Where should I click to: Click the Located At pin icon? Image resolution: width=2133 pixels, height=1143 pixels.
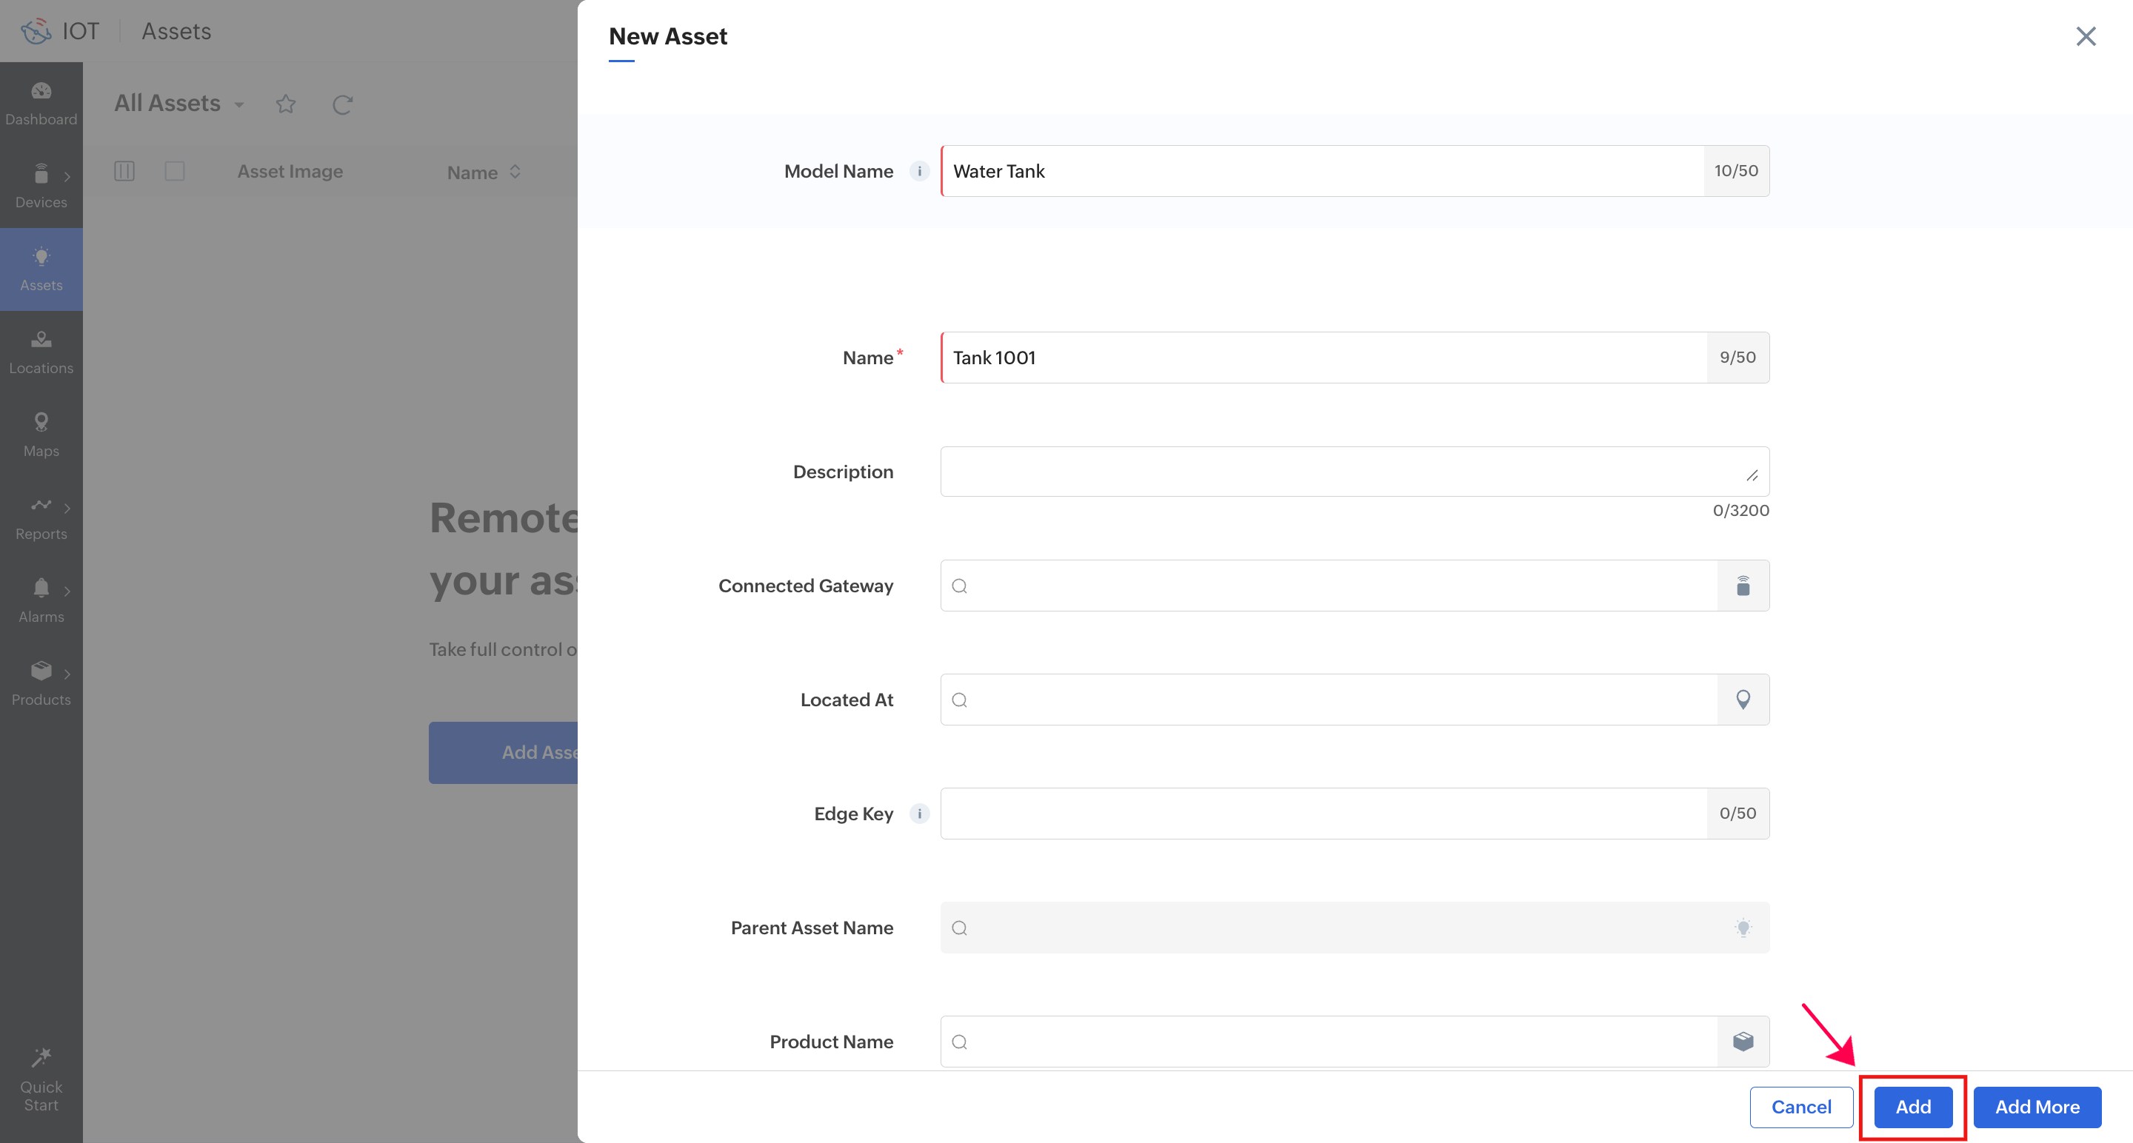(x=1743, y=700)
